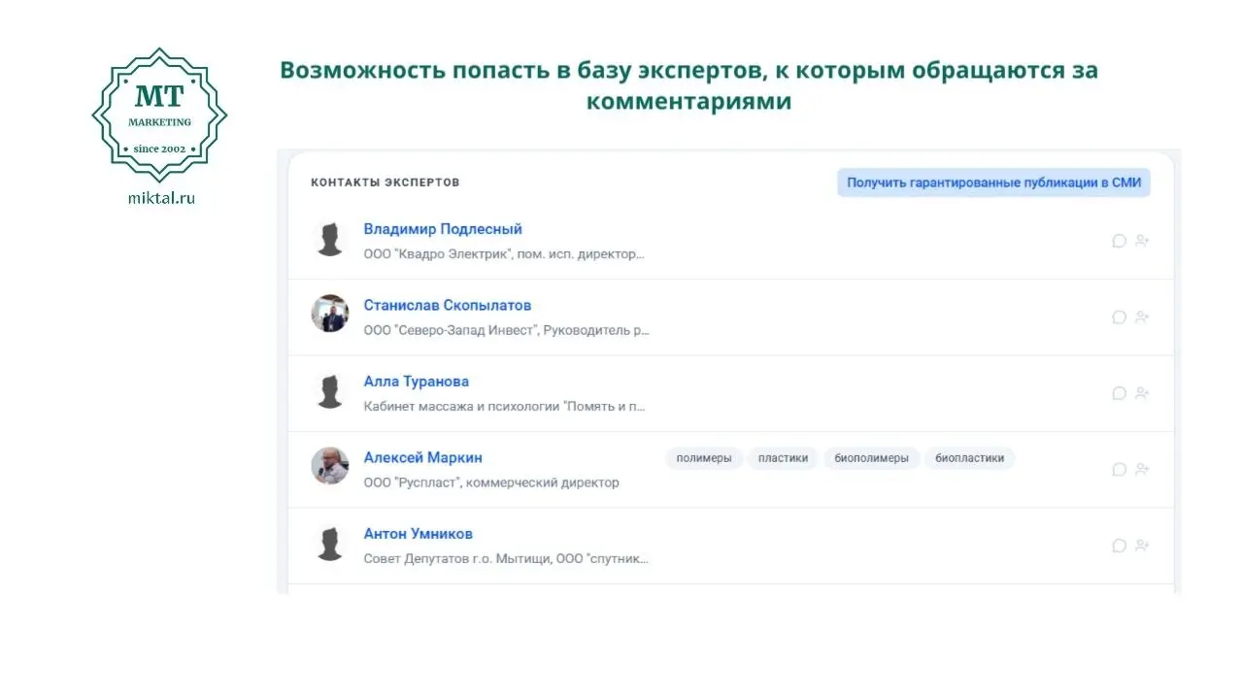Image resolution: width=1243 pixels, height=699 pixels.
Task: Click Антон Умников avatar placeholder
Action: [x=330, y=544]
